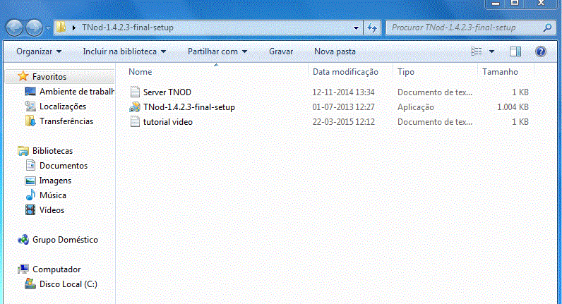The image size is (562, 304).
Task: Click the Disco Local (C:) drive icon
Action: click(30, 284)
